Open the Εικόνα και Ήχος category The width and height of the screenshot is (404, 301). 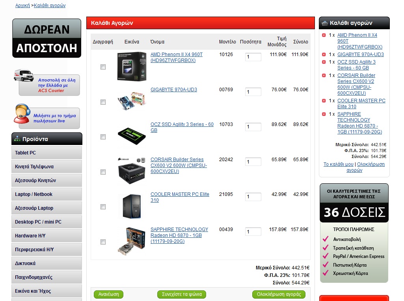pos(47,291)
